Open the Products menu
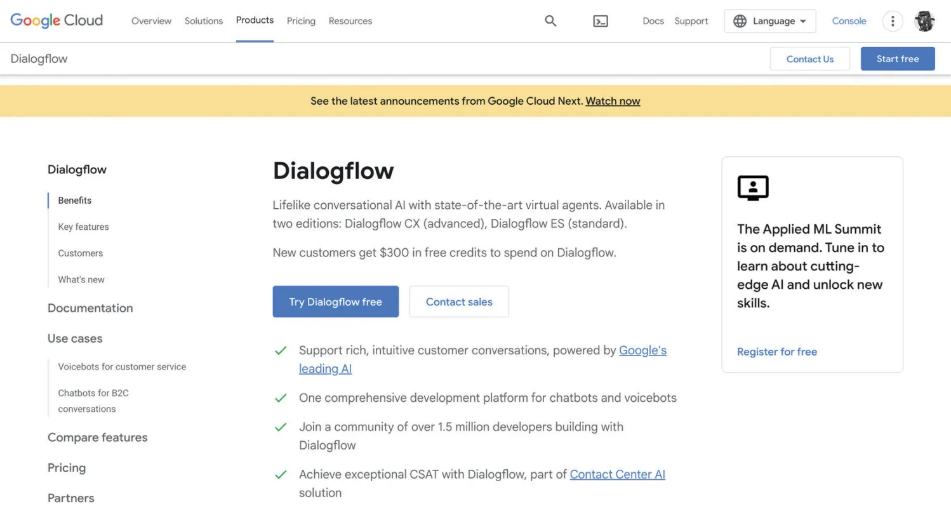The image size is (951, 518). coord(255,20)
